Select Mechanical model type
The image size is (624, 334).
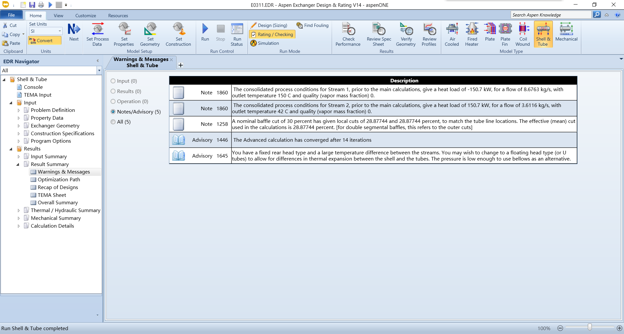(x=566, y=32)
